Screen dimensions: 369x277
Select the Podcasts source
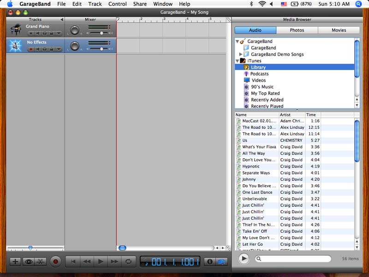coord(294,74)
